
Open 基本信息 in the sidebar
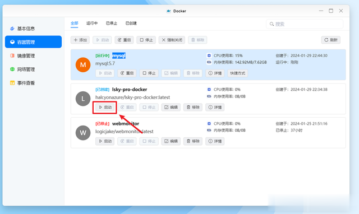33,29
